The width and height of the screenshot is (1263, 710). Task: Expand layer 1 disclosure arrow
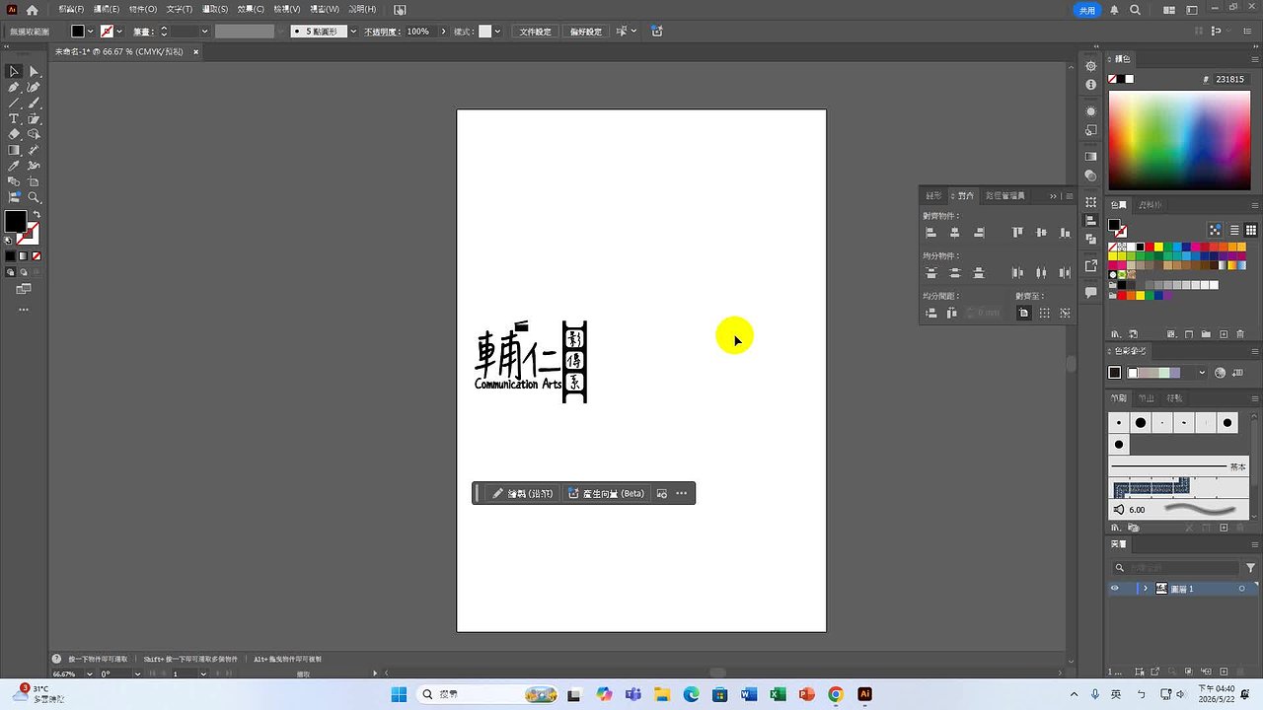pyautogui.click(x=1145, y=589)
